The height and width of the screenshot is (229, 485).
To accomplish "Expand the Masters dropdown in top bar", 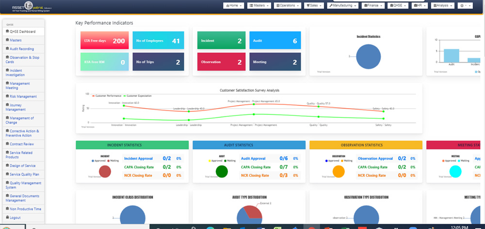I will [259, 5].
